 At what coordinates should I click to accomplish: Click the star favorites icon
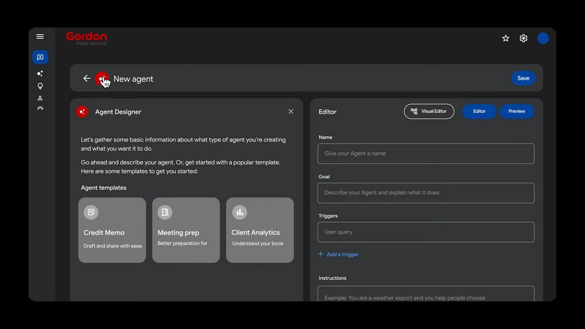pyautogui.click(x=505, y=39)
